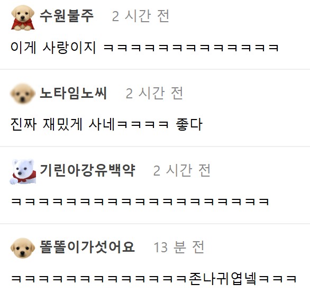Click 수원불주's puppy avatar with red scarf
This screenshot has height=293, width=310.
[23, 18]
